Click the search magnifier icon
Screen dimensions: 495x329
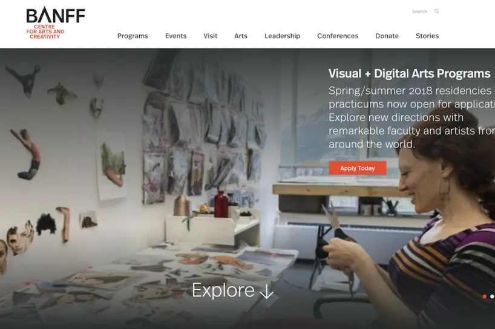tap(436, 11)
